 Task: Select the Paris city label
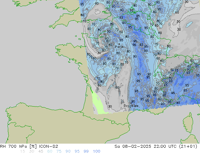(119, 47)
